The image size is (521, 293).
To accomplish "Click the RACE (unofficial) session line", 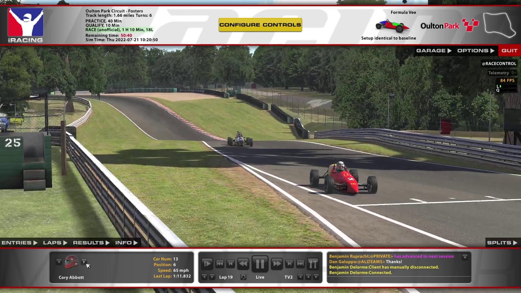I will click(x=119, y=30).
